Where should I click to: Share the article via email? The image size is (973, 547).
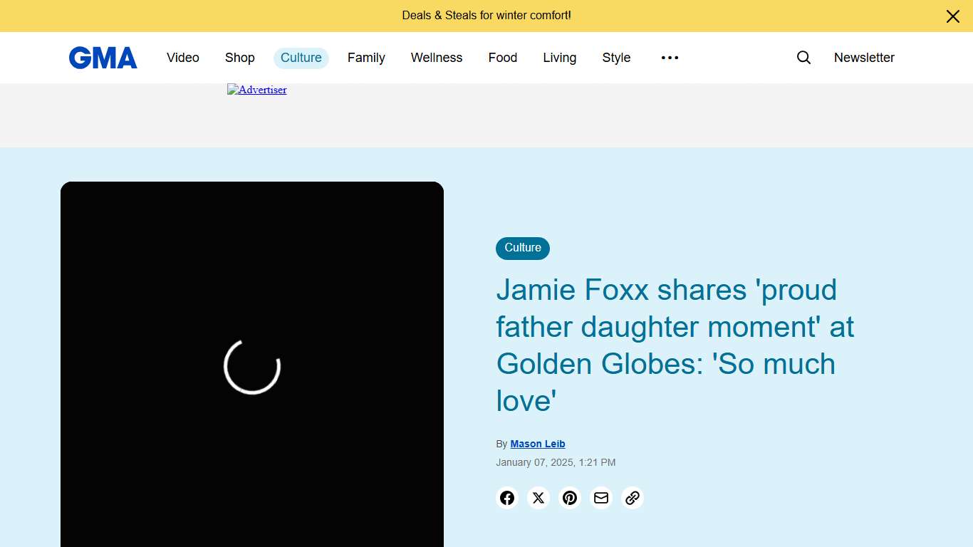[601, 498]
